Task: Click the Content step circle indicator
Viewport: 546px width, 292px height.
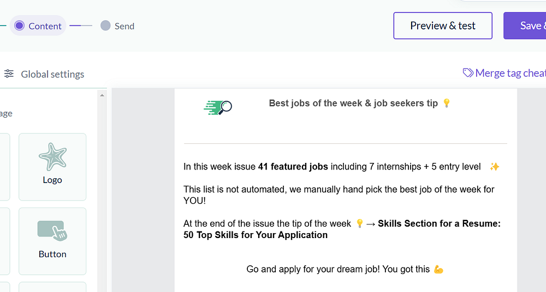Action: 20,26
